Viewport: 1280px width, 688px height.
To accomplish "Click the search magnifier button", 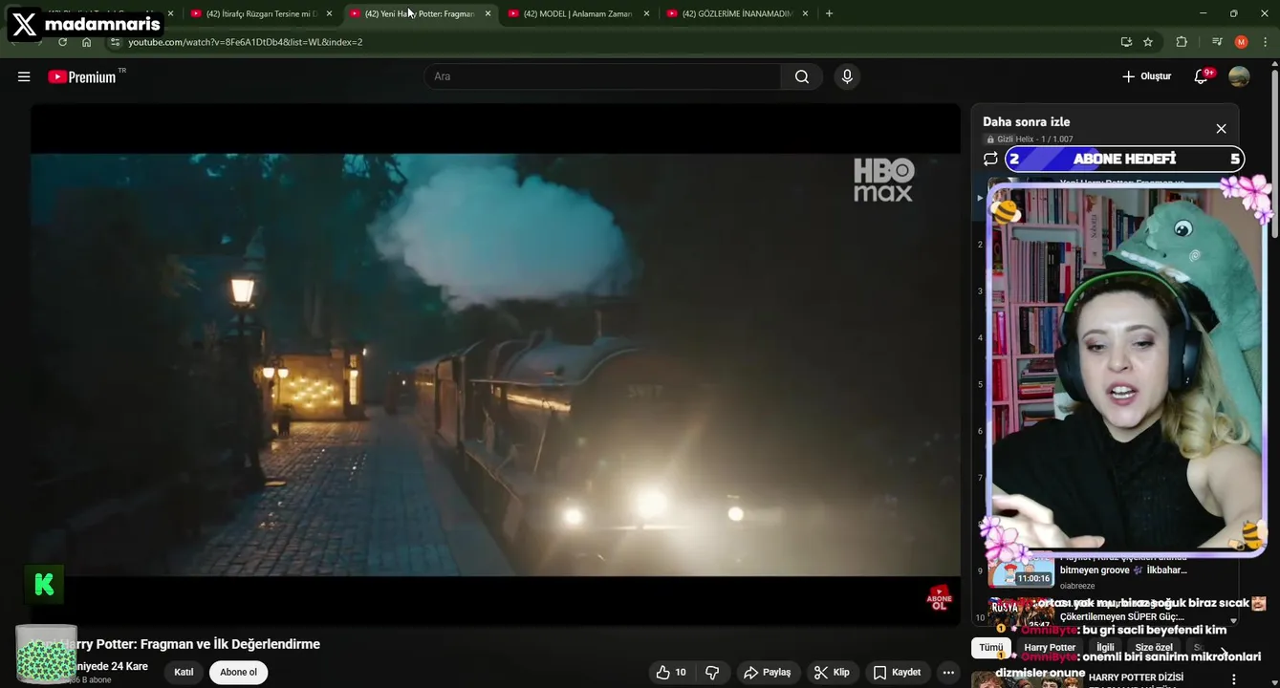I will click(x=801, y=76).
